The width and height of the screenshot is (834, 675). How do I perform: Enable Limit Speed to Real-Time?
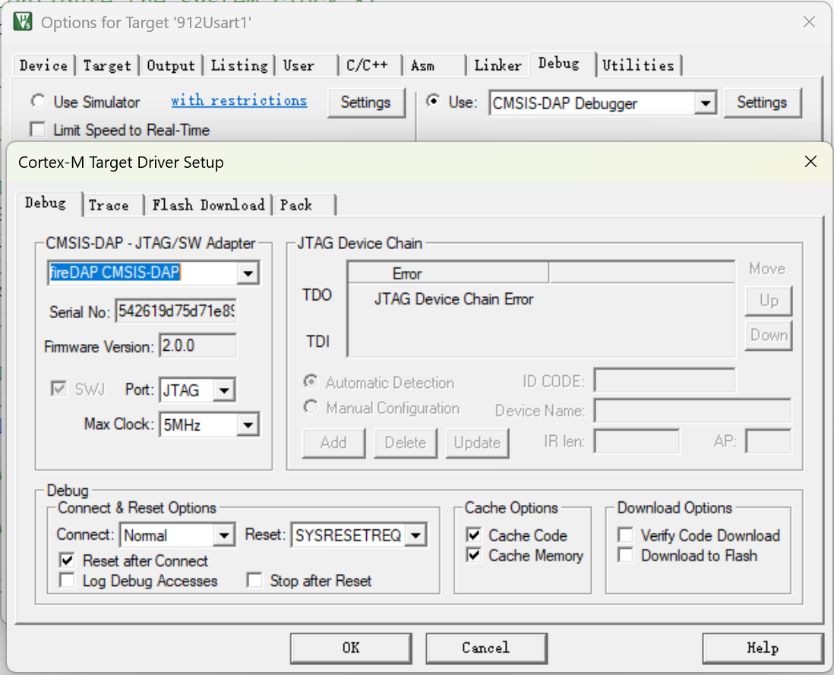coord(38,129)
